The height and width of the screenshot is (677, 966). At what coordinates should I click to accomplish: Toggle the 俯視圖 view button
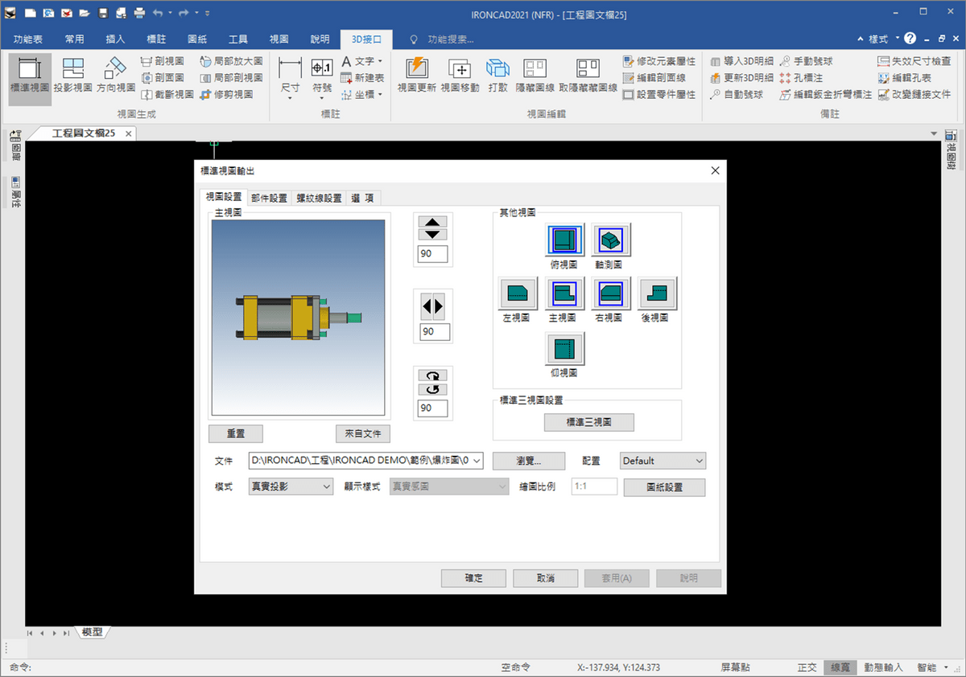[x=566, y=240]
